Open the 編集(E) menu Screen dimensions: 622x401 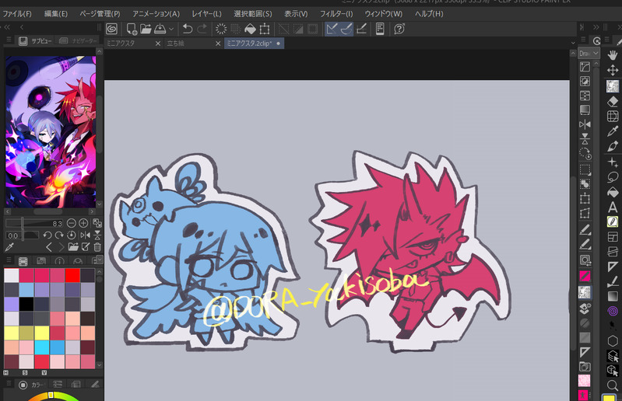coord(56,14)
